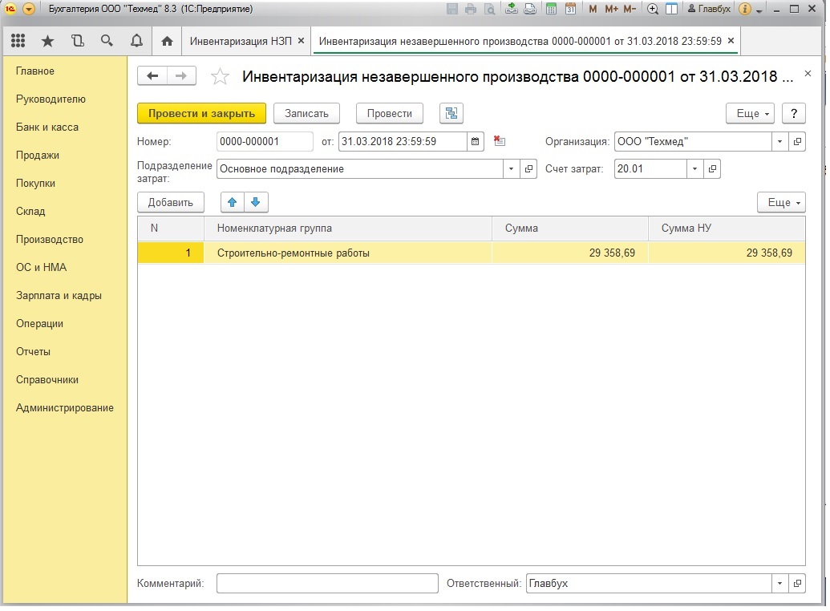830x611 pixels.
Task: Click the Провести и закрыть button
Action: 201,114
